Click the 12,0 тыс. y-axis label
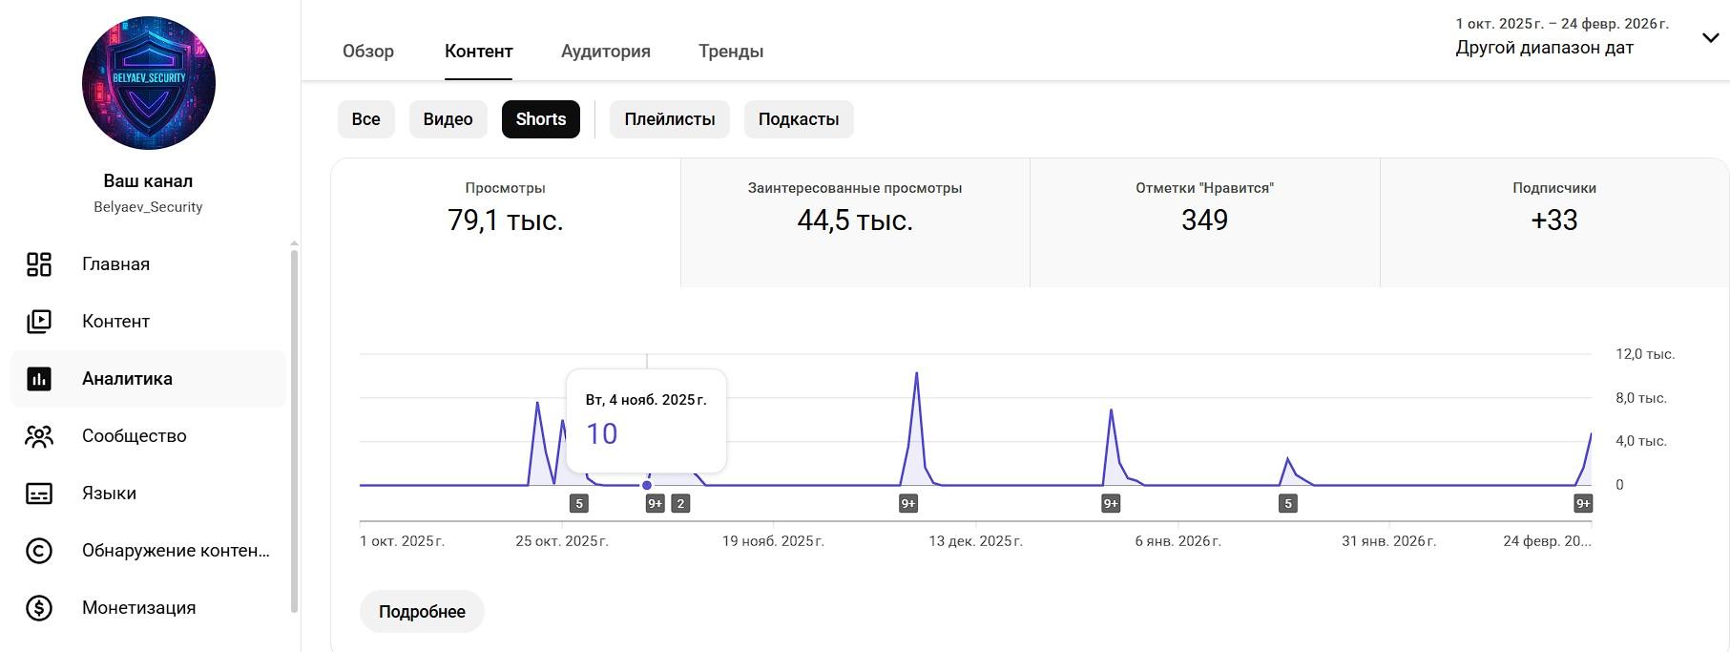This screenshot has width=1730, height=652. click(1645, 354)
